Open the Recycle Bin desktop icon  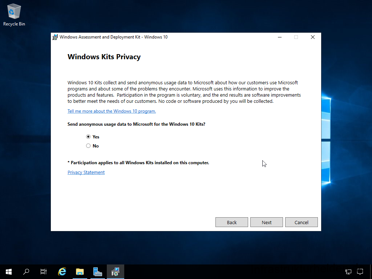pos(14,15)
